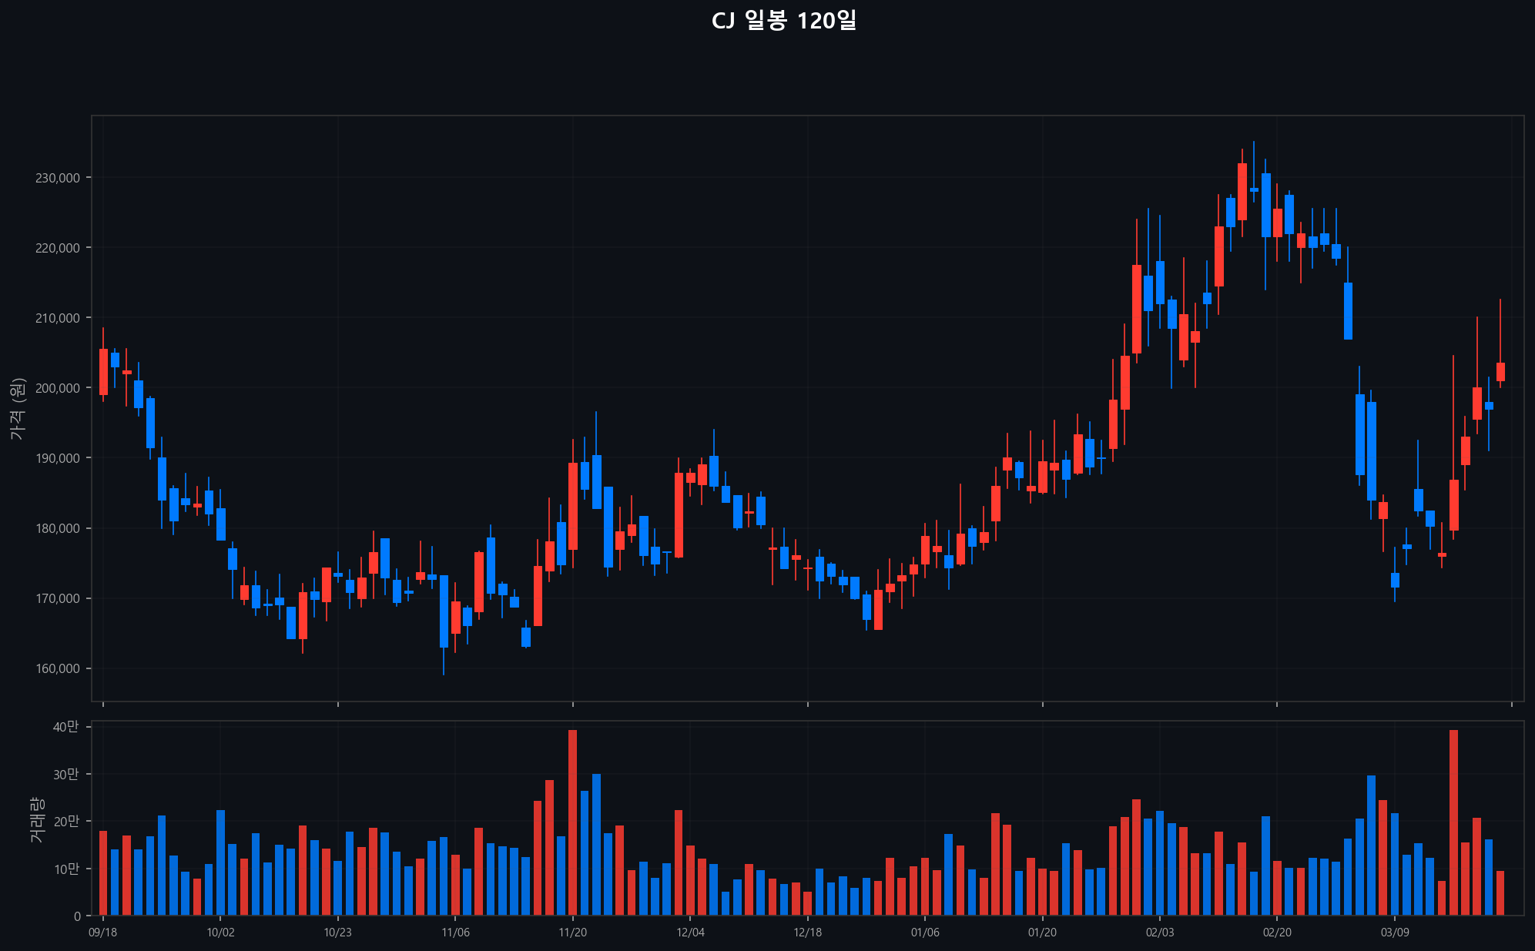The image size is (1535, 951).
Task: Click the 200,000 price axis label
Action: [x=57, y=388]
